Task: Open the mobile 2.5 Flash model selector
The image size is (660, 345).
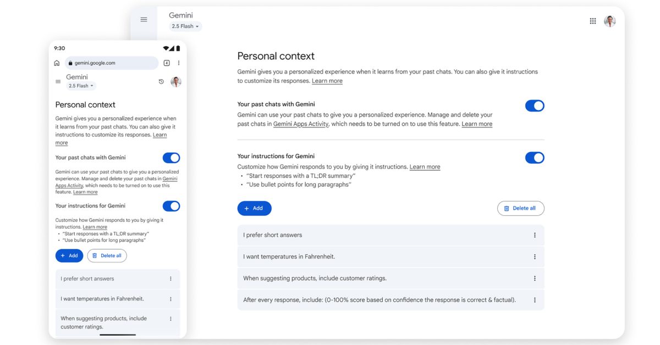Action: 81,86
